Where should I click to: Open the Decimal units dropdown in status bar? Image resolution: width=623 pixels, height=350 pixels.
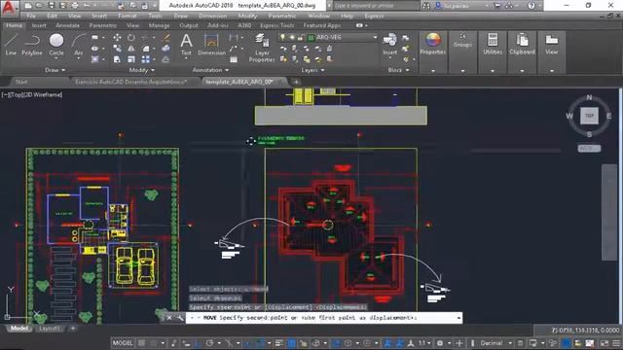(510, 343)
